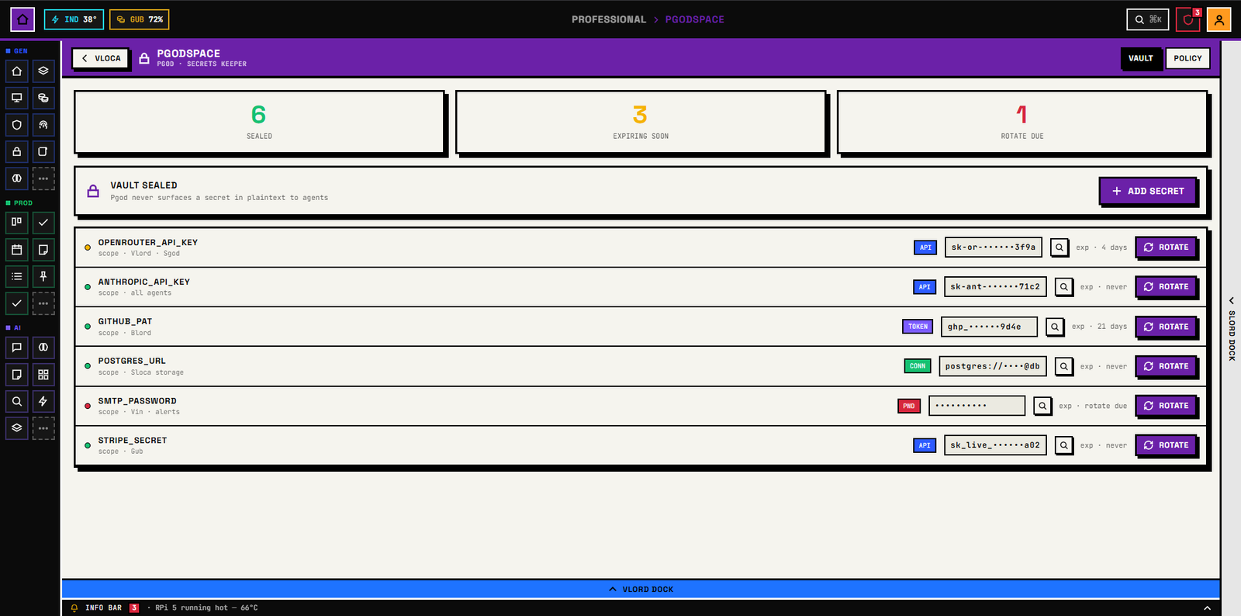Image resolution: width=1241 pixels, height=616 pixels.
Task: Open the kanban board icon in PROD section
Action: coord(17,223)
